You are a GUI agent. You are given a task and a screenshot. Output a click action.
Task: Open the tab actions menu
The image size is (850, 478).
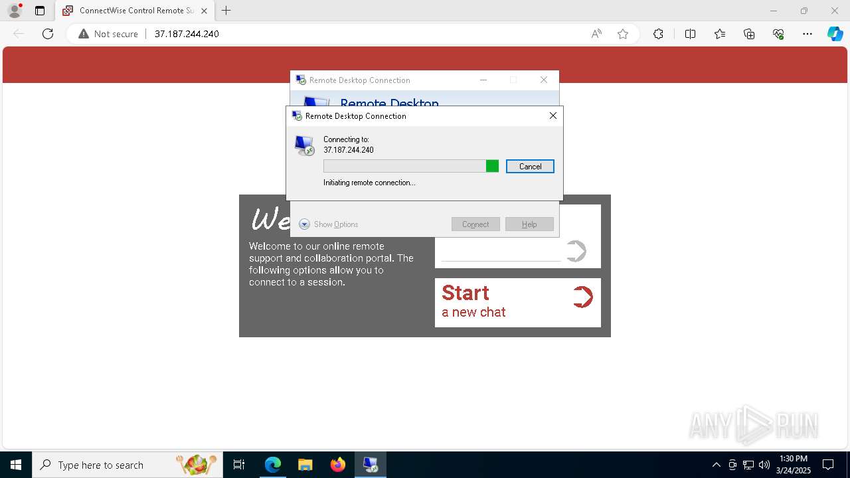coord(40,11)
